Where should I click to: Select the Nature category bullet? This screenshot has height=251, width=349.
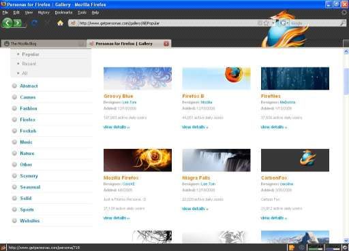(14, 153)
